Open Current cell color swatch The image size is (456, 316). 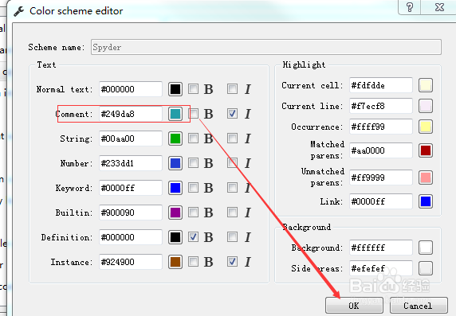pyautogui.click(x=426, y=85)
